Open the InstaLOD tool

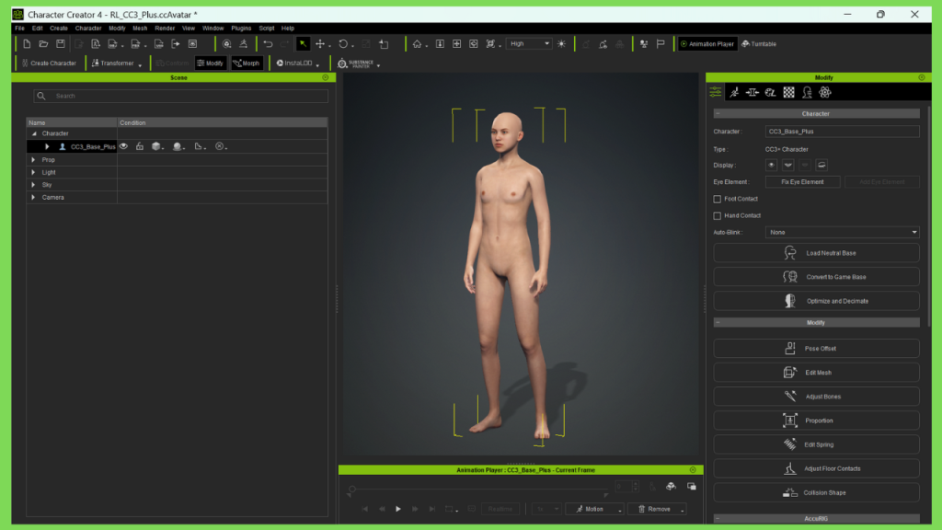pos(294,63)
